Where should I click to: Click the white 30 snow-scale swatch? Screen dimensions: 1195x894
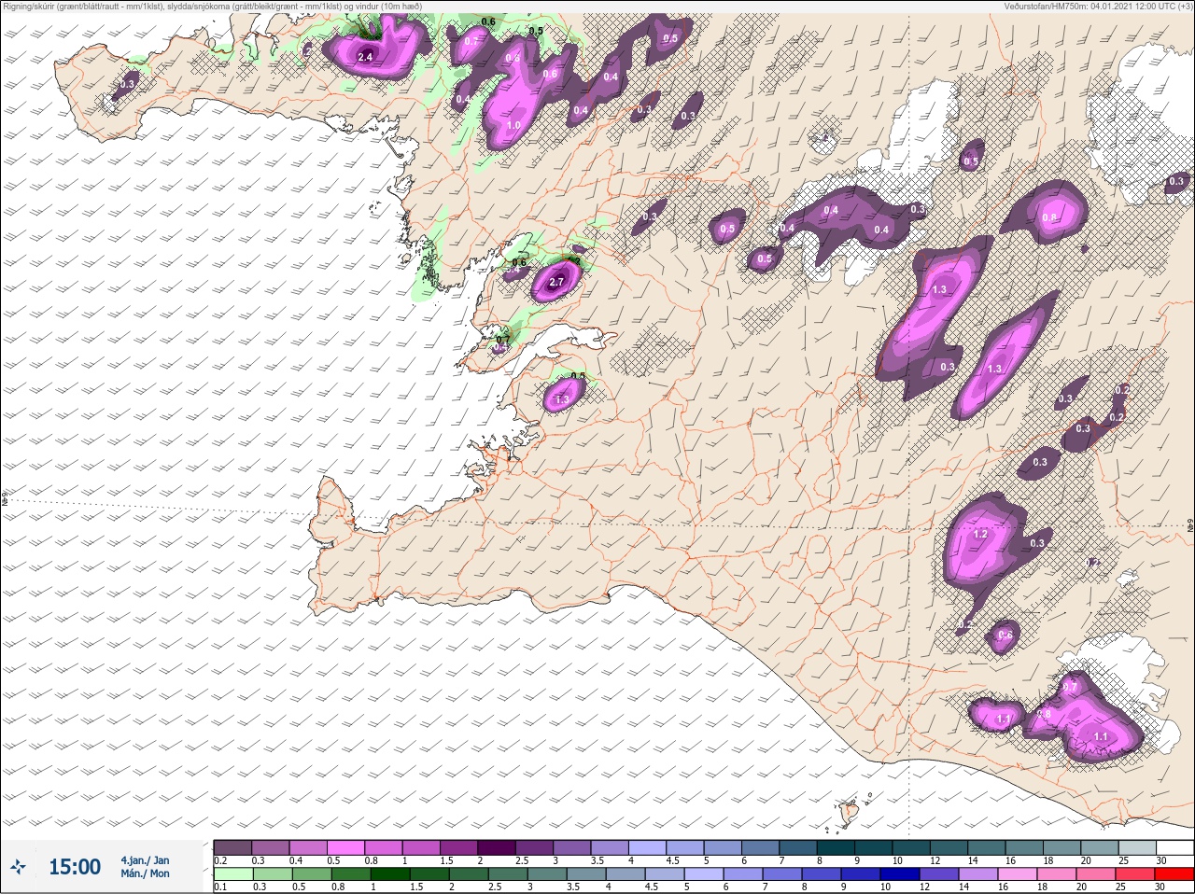tap(1176, 846)
